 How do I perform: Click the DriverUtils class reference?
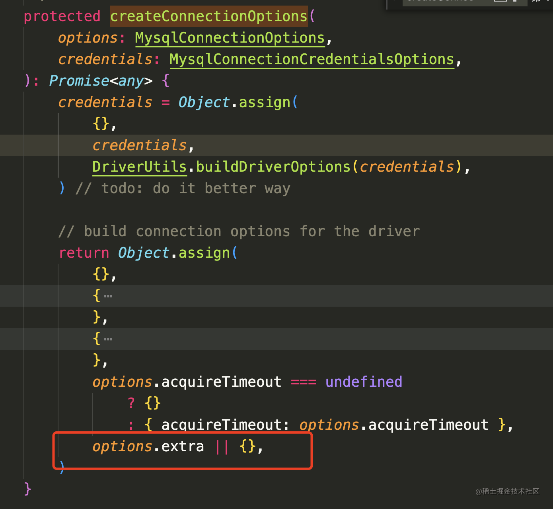point(140,167)
